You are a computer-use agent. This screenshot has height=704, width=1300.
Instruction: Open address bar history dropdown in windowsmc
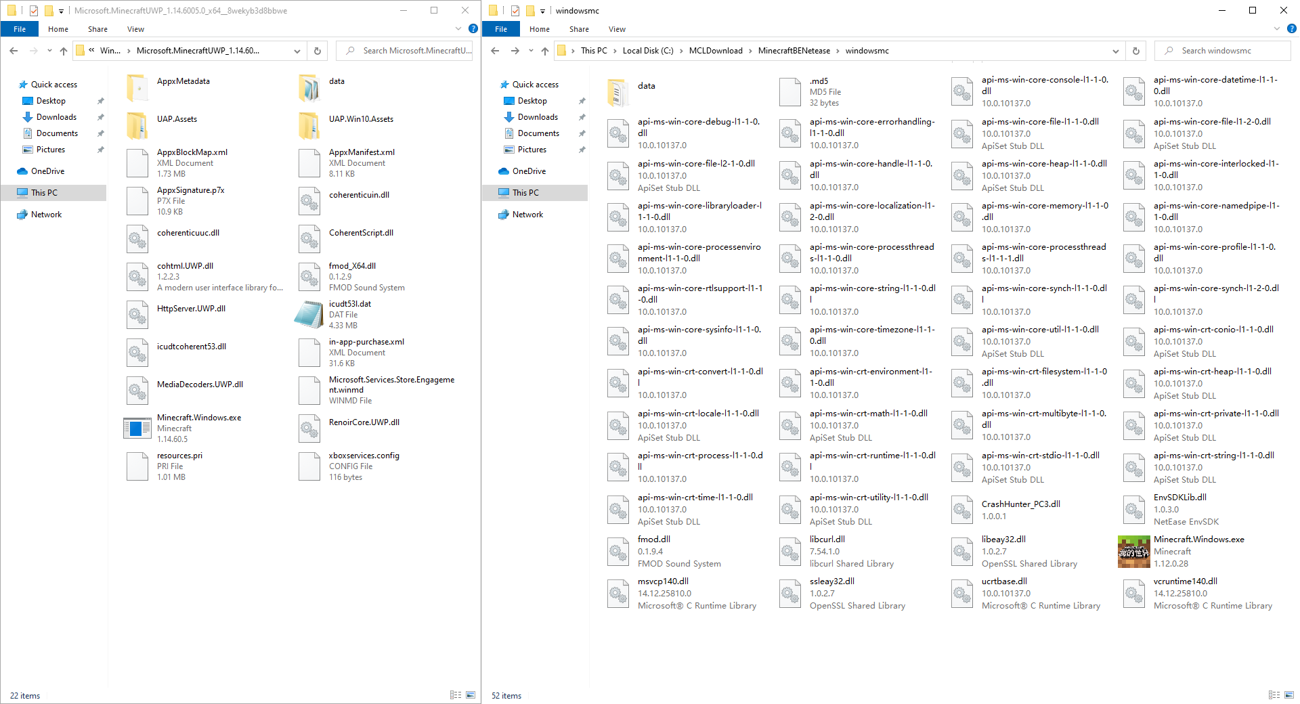coord(1116,51)
